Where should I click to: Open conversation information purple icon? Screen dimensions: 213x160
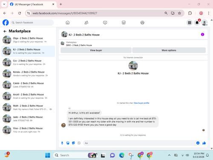click(202, 35)
